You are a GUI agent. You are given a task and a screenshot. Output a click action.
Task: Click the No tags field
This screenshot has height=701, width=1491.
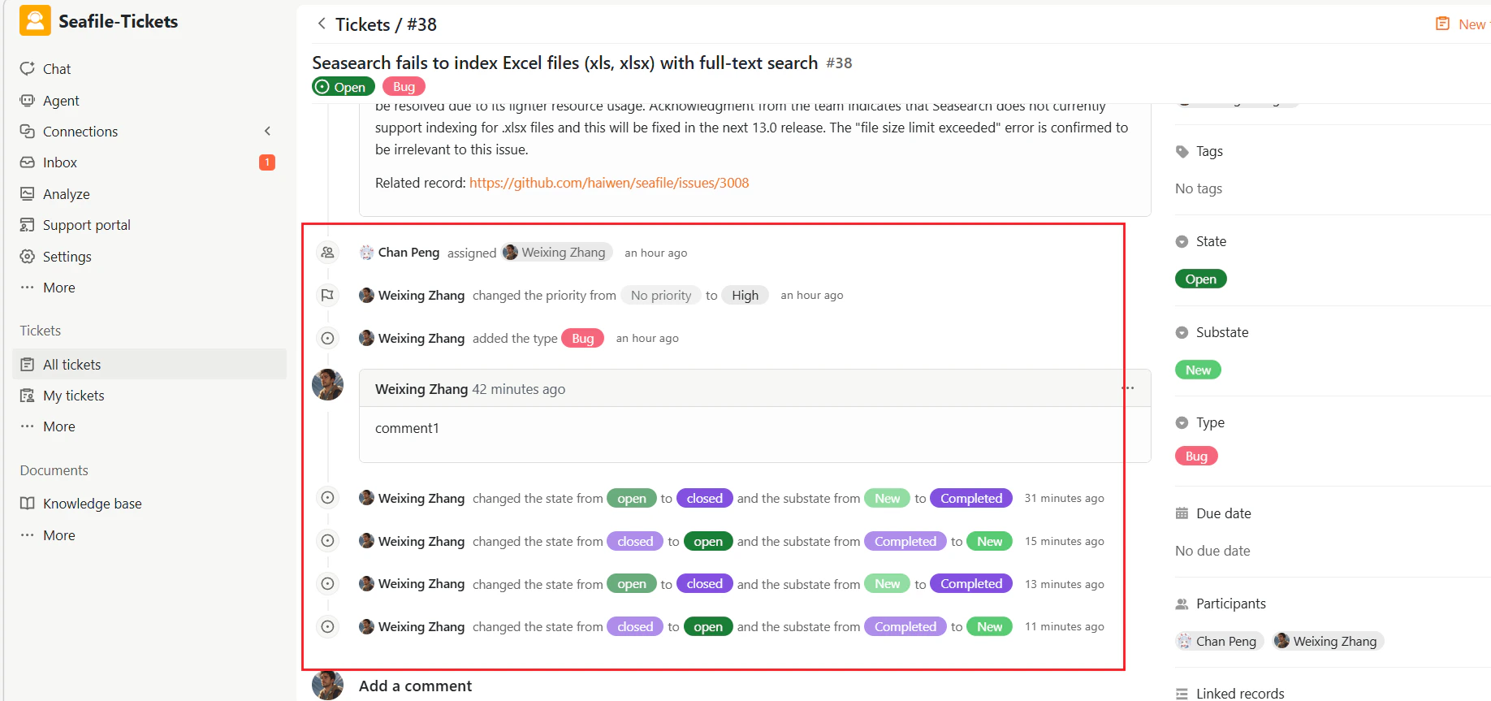pyautogui.click(x=1199, y=188)
